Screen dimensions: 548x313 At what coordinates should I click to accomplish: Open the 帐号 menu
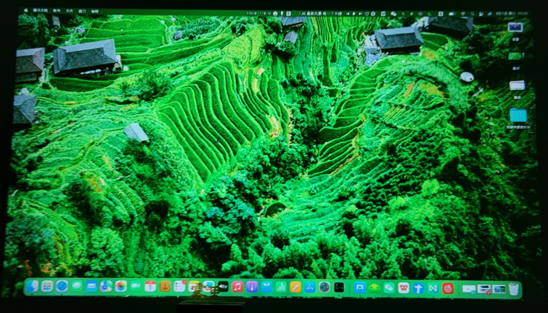click(x=57, y=10)
